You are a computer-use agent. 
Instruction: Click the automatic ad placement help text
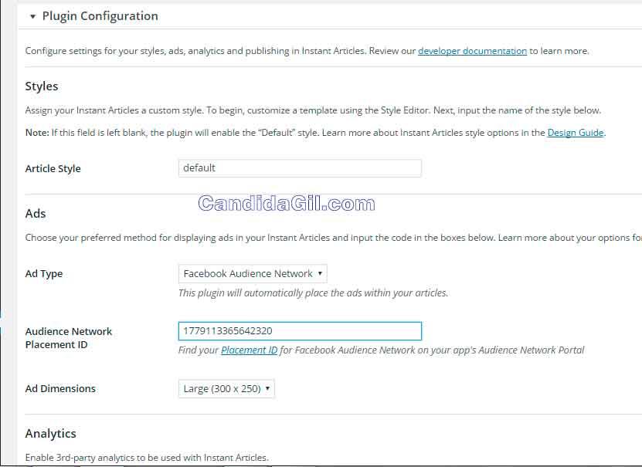(x=313, y=293)
